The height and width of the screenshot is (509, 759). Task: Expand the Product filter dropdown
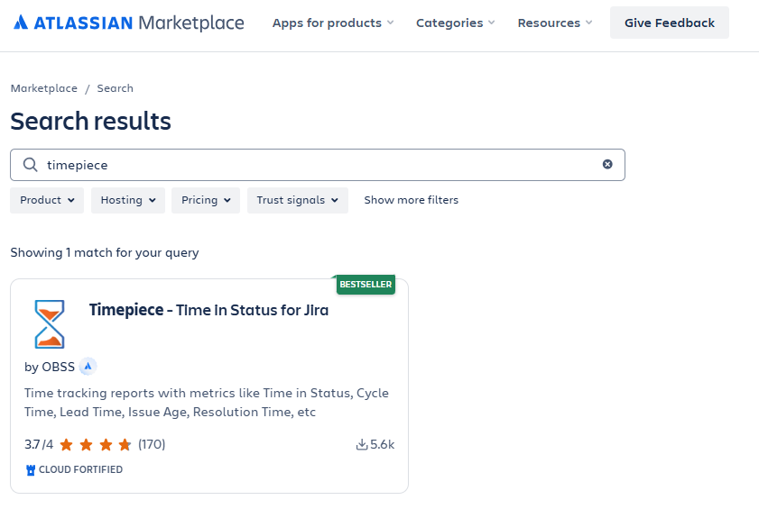[x=47, y=200]
